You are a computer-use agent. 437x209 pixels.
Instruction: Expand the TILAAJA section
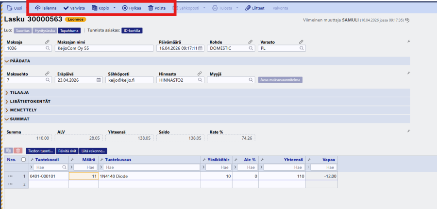coord(7,92)
